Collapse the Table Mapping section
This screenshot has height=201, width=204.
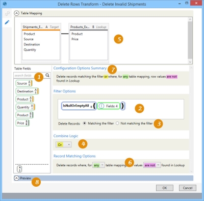coord(16,13)
